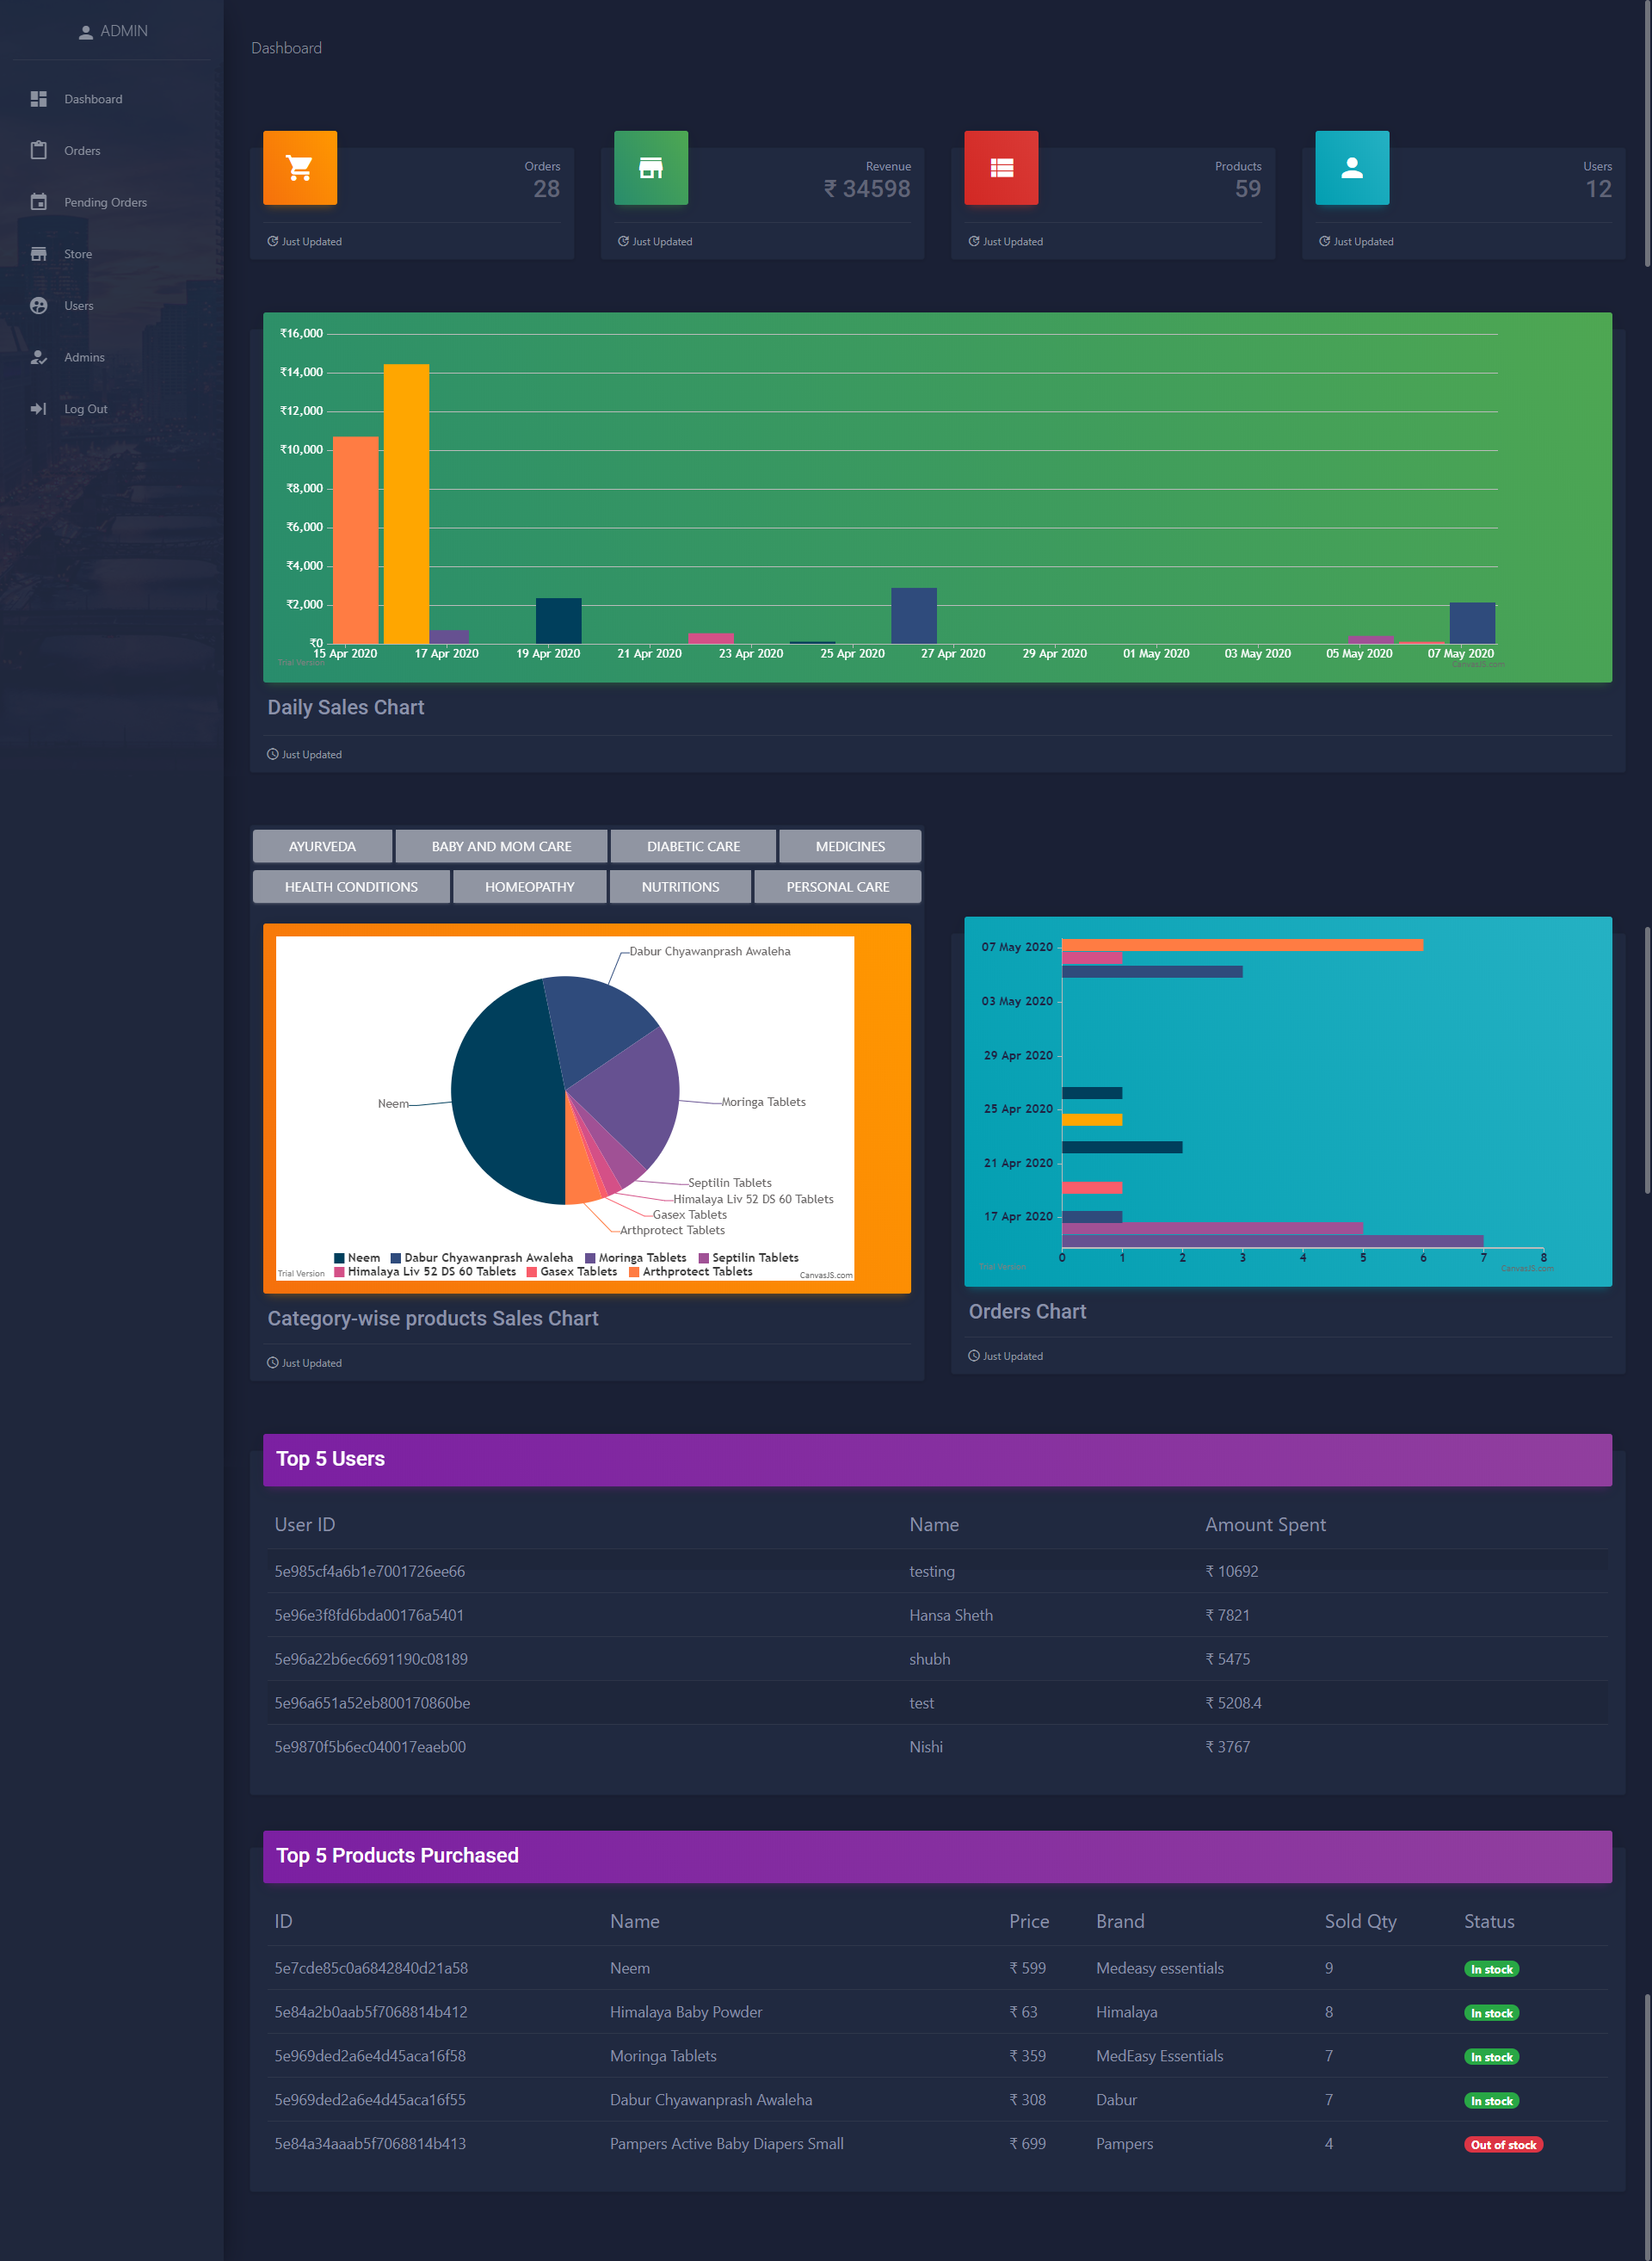Click the Log Out arrow icon
Viewport: 1652px width, 2261px height.
click(39, 409)
